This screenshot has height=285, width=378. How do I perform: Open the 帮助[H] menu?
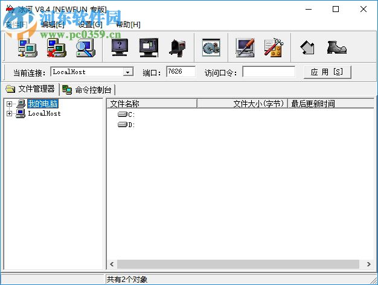[x=128, y=24]
